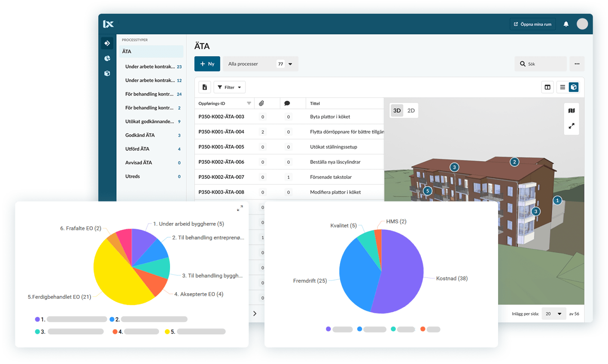This screenshot has height=364, width=608.
Task: Open the Filter dropdown
Action: point(229,87)
